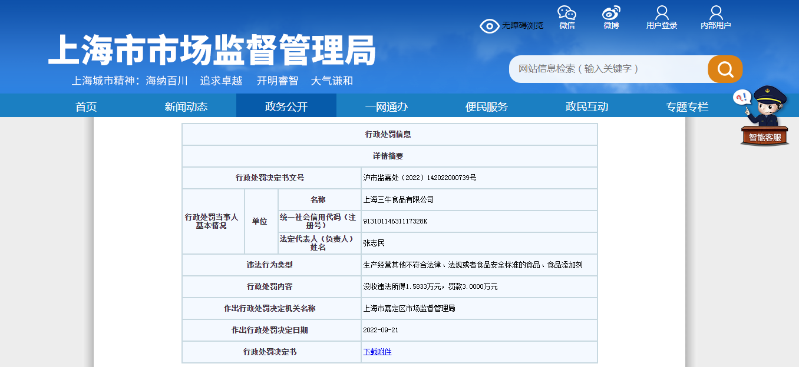Open the 专题专栏 nav item

click(687, 106)
